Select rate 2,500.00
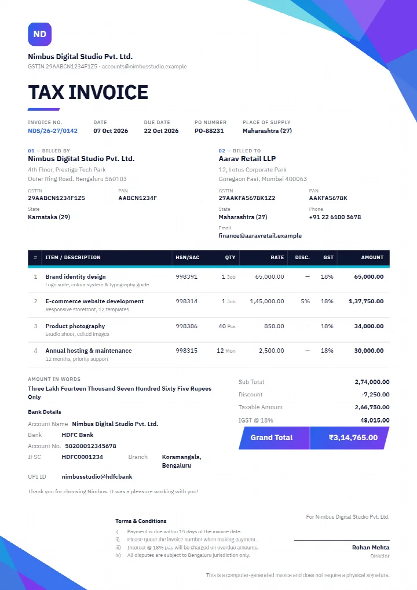 [272, 351]
